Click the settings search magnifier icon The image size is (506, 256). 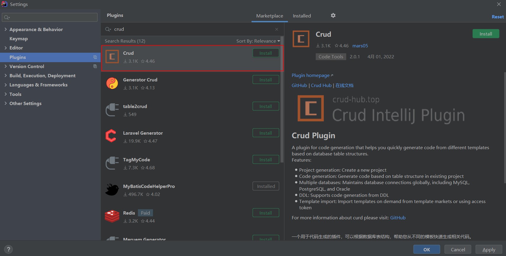tap(7, 17)
